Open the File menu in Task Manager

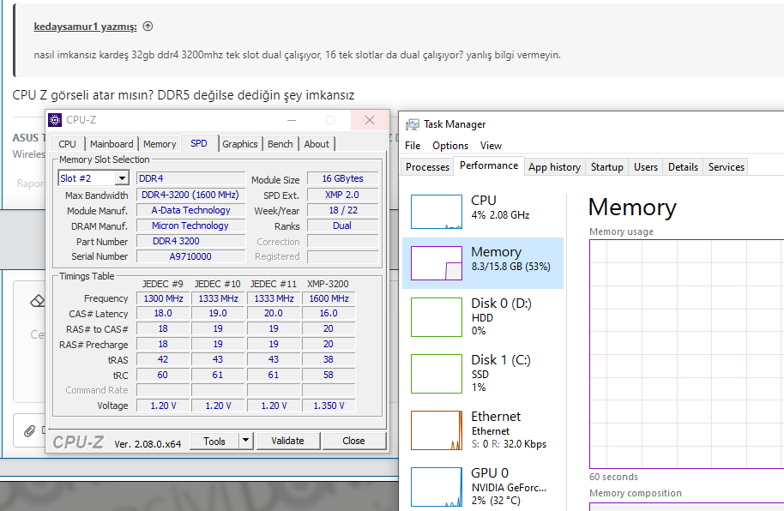point(413,146)
